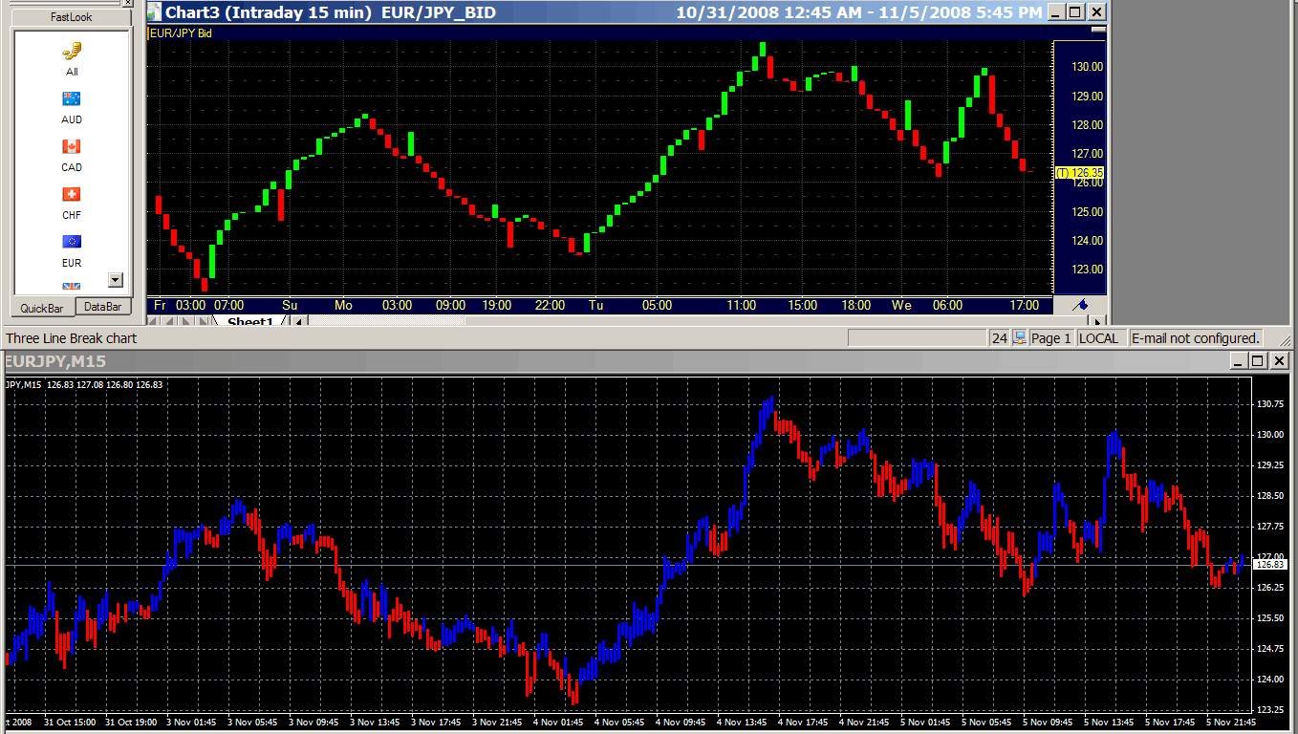Click the empty status bar progress field
Viewport: 1298px width, 734px height.
[917, 338]
